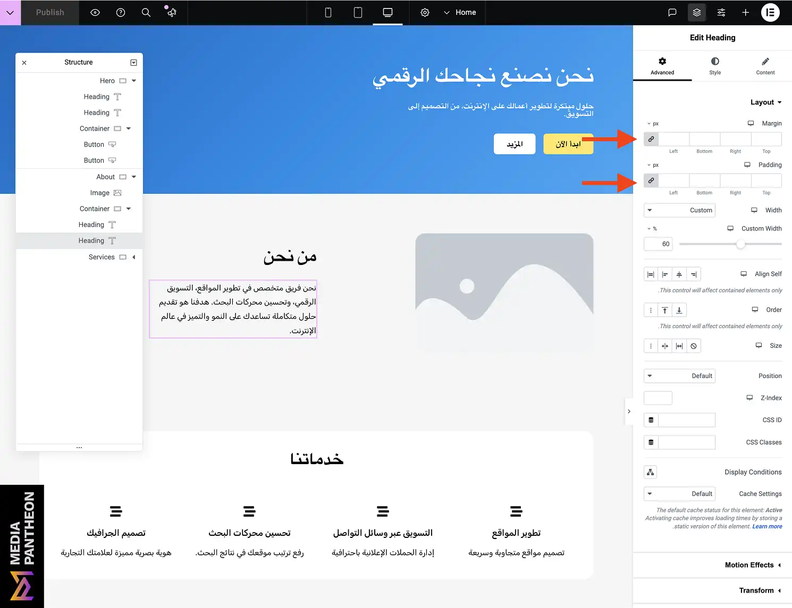Click the Custom Width value field
Viewport: 792px width, 608px height.
pyautogui.click(x=659, y=244)
